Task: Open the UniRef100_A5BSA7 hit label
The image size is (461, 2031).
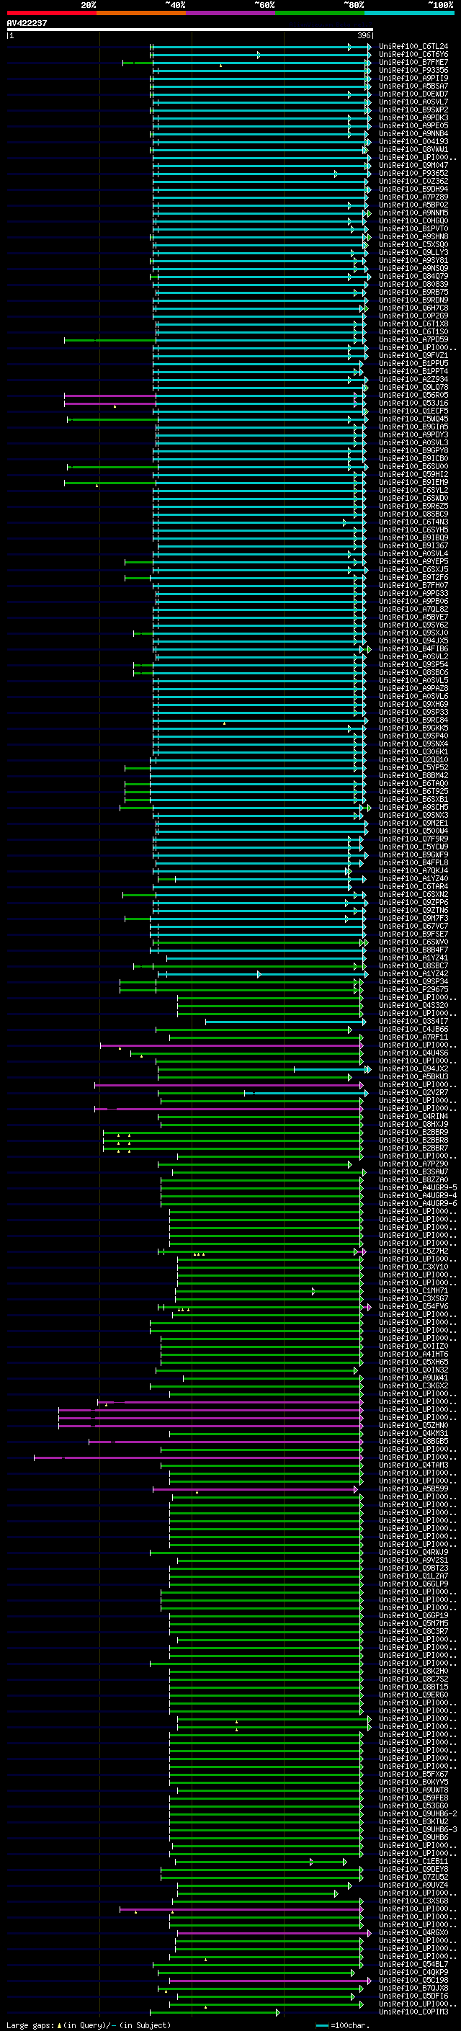Action: pyautogui.click(x=413, y=86)
